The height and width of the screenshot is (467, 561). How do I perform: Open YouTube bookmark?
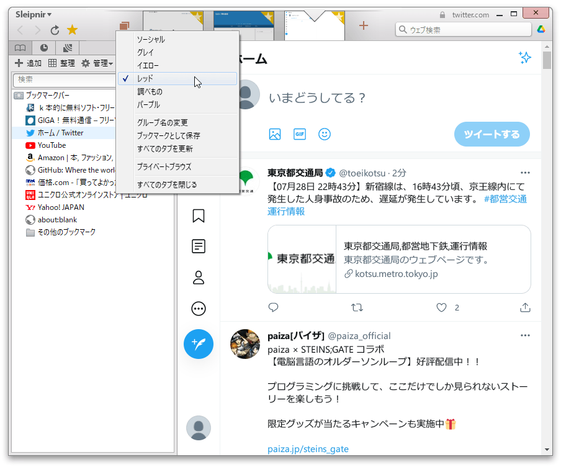pyautogui.click(x=46, y=145)
